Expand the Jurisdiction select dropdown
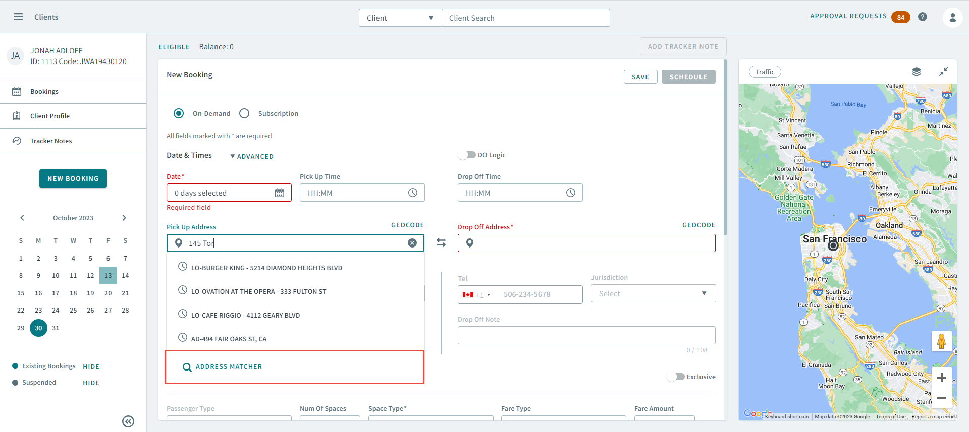 (x=653, y=294)
